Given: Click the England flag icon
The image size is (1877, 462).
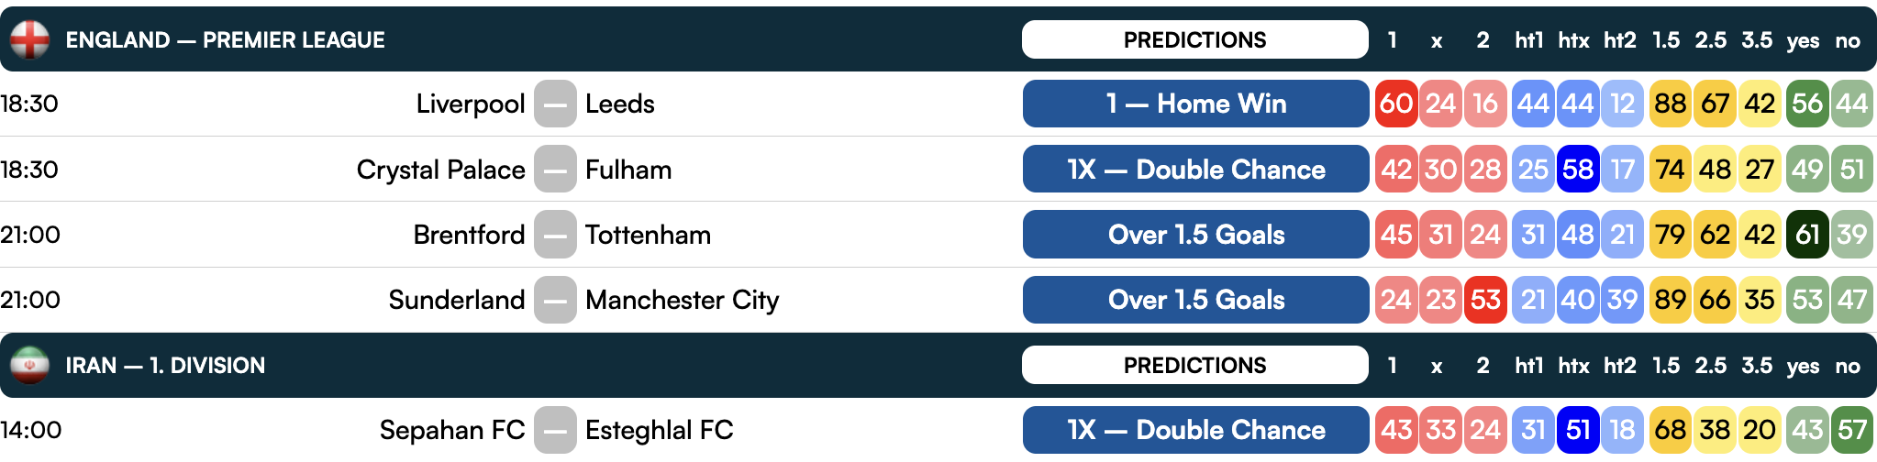Looking at the screenshot, I should (x=29, y=39).
